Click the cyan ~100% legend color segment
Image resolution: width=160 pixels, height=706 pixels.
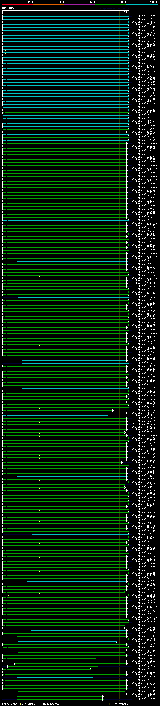point(142,5)
